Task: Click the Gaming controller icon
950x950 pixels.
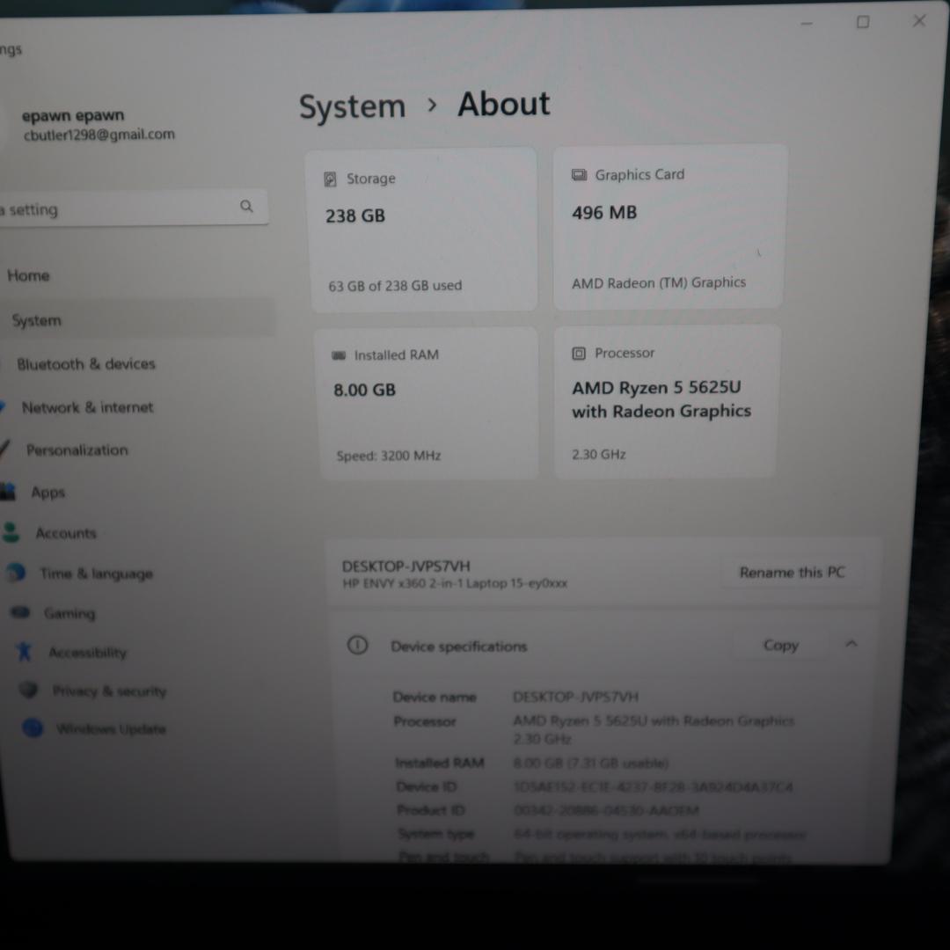Action: coord(20,612)
